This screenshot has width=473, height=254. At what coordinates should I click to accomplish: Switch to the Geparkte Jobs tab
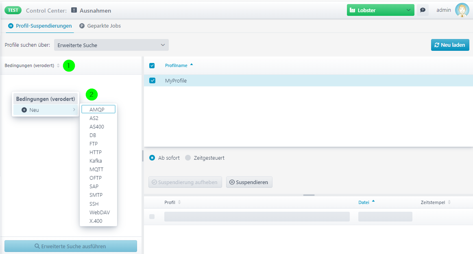[x=100, y=26]
